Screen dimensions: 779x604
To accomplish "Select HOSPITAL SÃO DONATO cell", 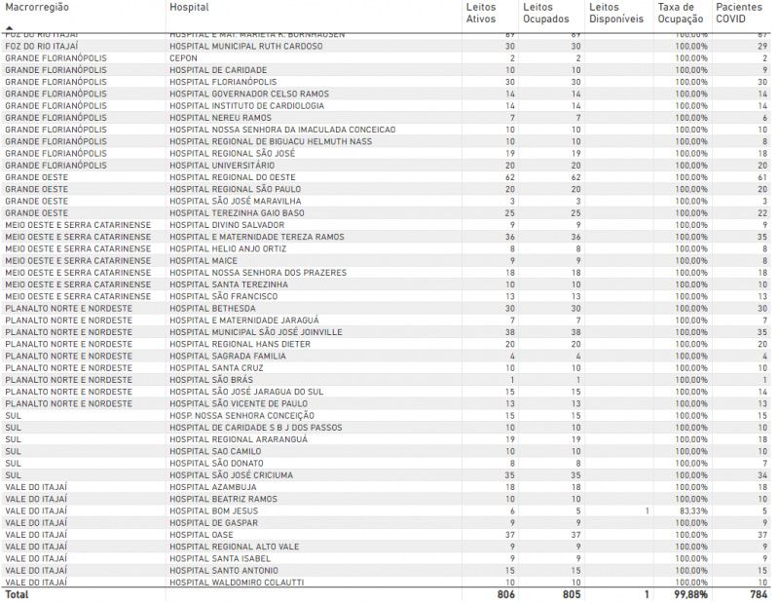I will click(216, 464).
